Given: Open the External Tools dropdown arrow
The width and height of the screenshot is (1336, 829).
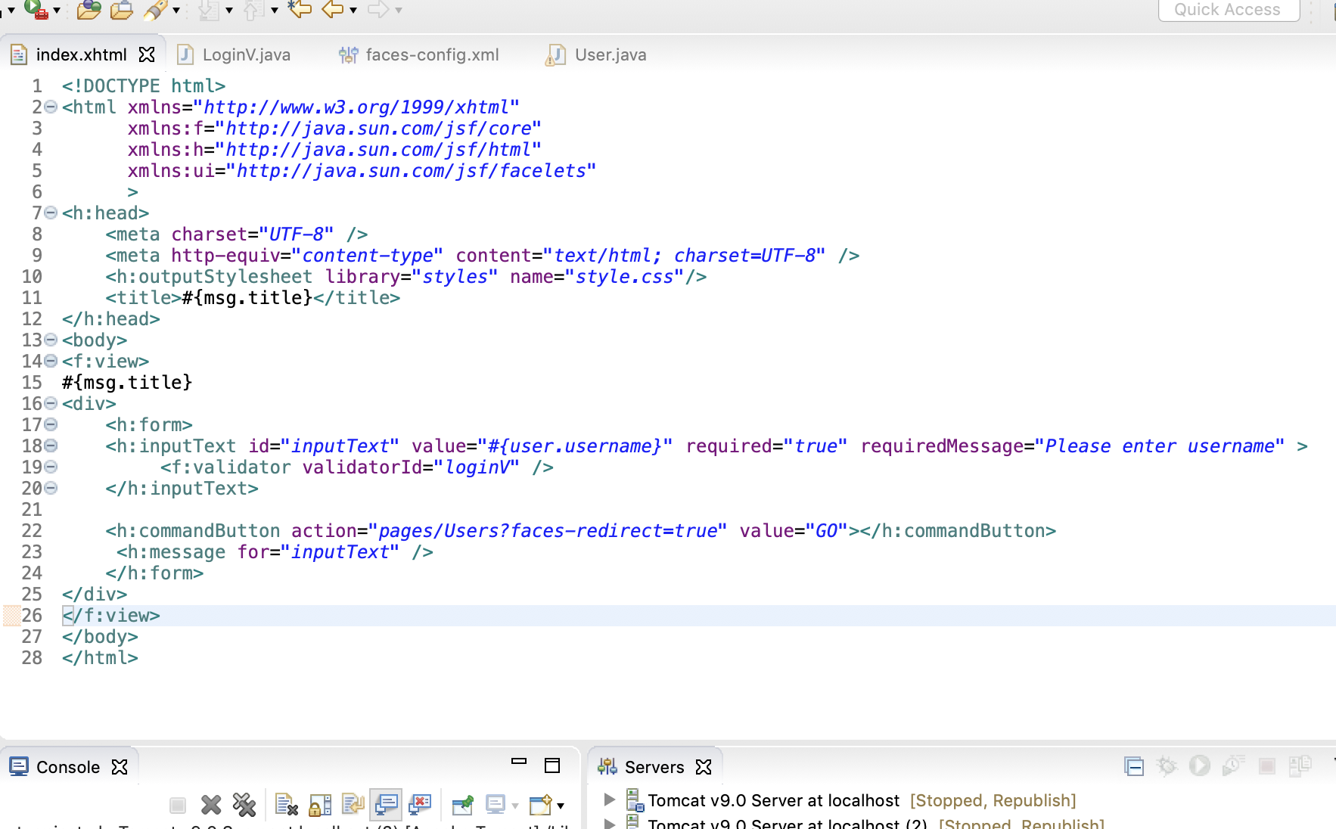Looking at the screenshot, I should 57,10.
